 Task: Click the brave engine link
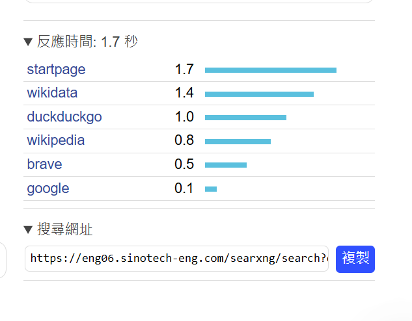pos(44,164)
